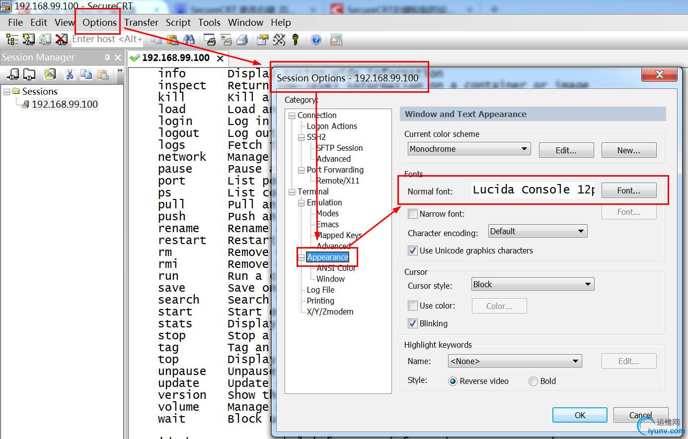Click Connect in Tab icon in Session Manager
The width and height of the screenshot is (688, 439).
point(29,74)
